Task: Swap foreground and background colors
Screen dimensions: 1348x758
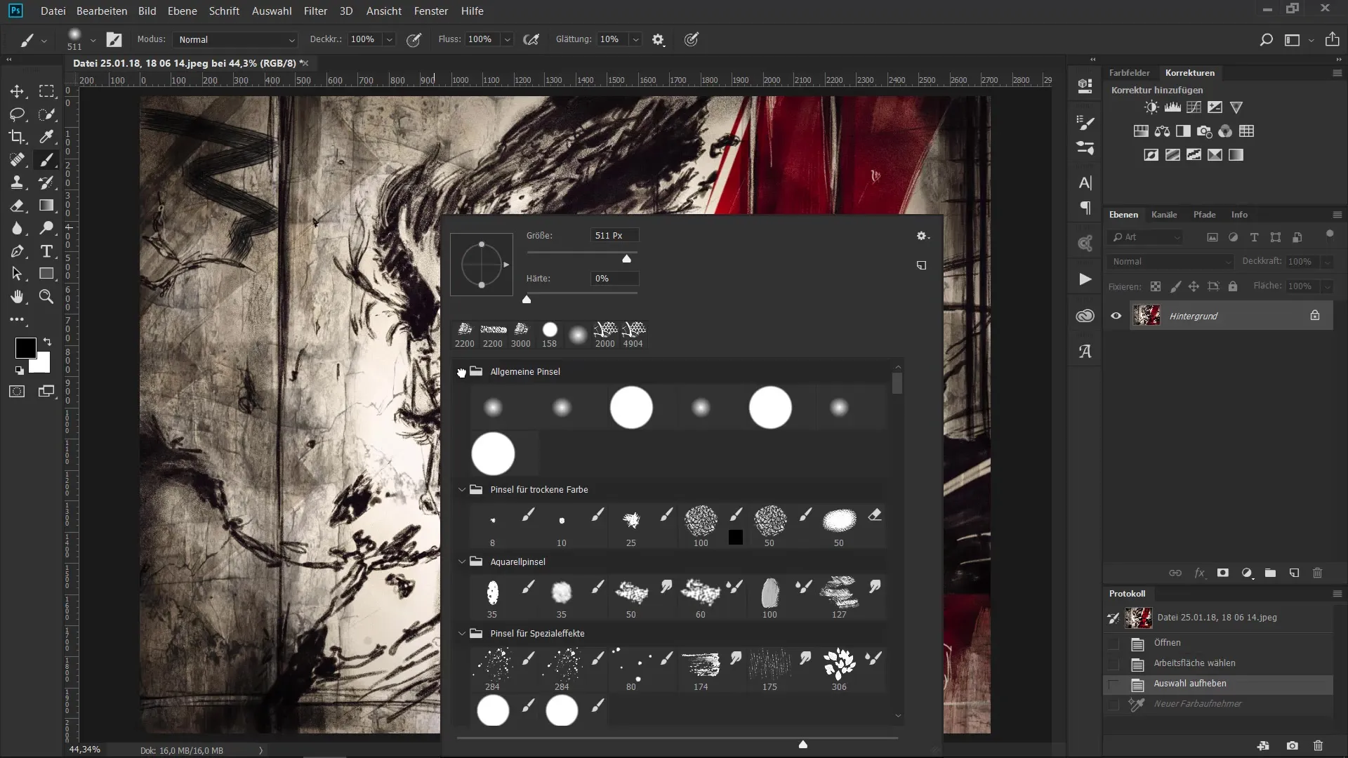Action: [47, 342]
